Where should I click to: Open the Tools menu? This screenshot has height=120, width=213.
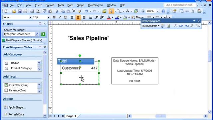pos(61,5)
